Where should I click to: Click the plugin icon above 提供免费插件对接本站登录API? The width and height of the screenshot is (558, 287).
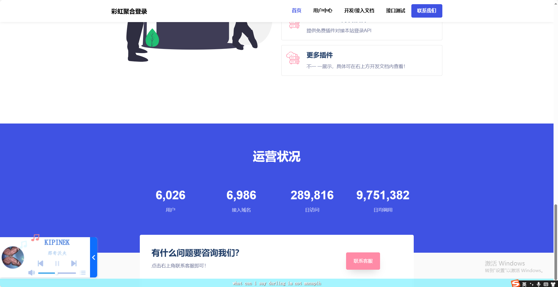click(x=294, y=24)
